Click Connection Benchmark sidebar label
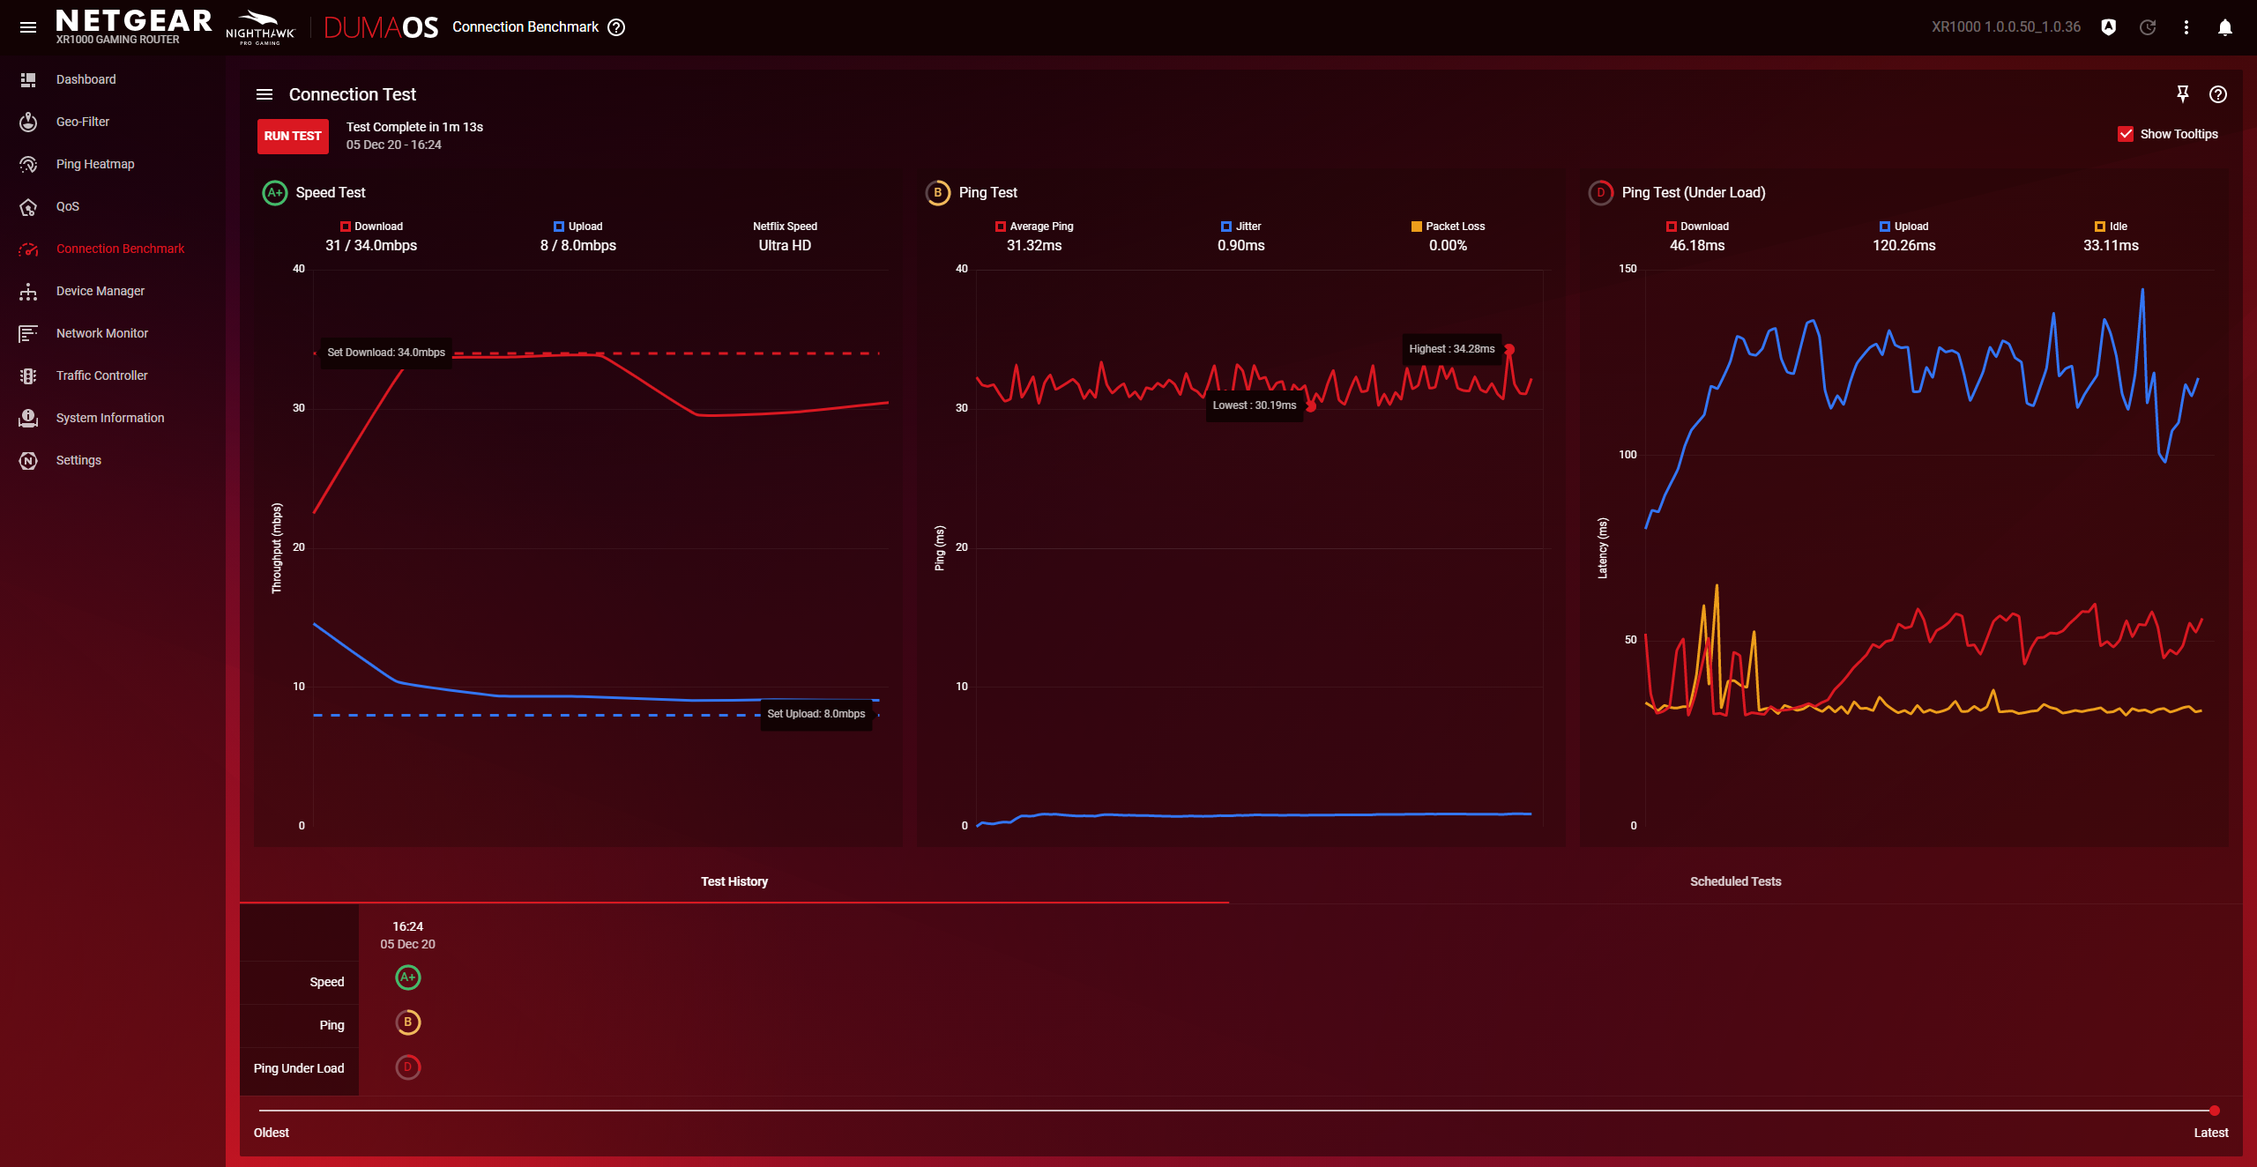2257x1167 pixels. click(121, 249)
